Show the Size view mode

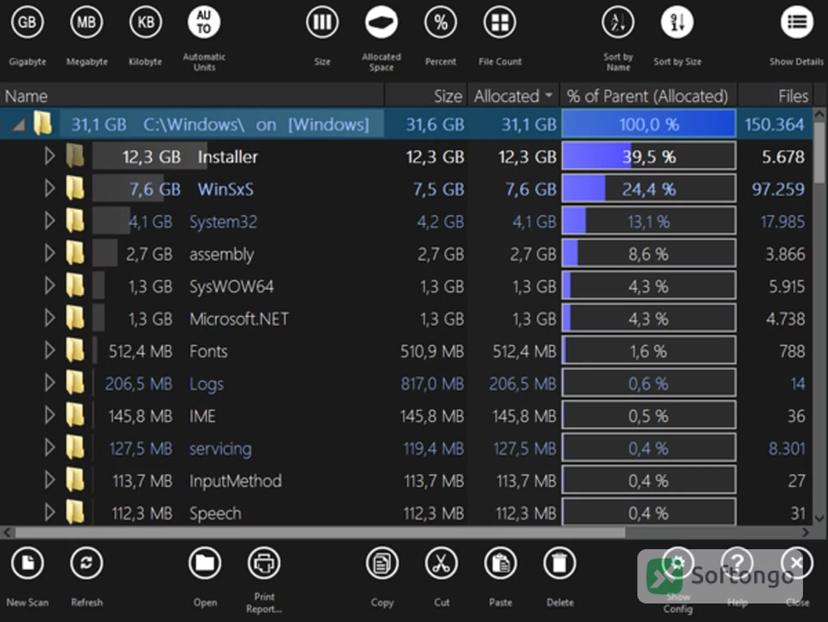point(322,22)
